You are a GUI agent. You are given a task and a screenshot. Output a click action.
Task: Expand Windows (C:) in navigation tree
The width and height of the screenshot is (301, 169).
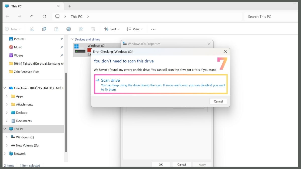point(7,137)
